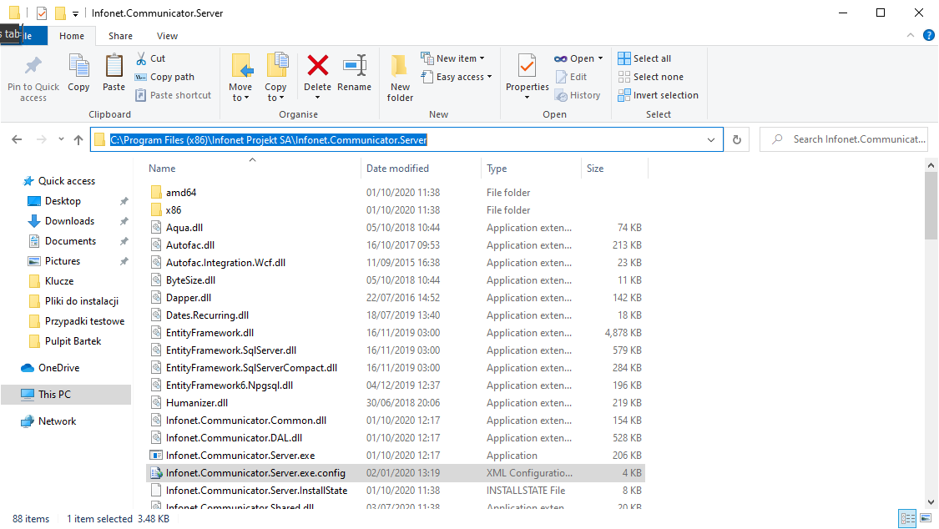Refresh the current folder view
Image resolution: width=939 pixels, height=529 pixels.
point(737,139)
